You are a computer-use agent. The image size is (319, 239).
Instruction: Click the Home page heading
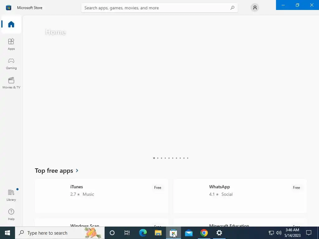(x=55, y=32)
